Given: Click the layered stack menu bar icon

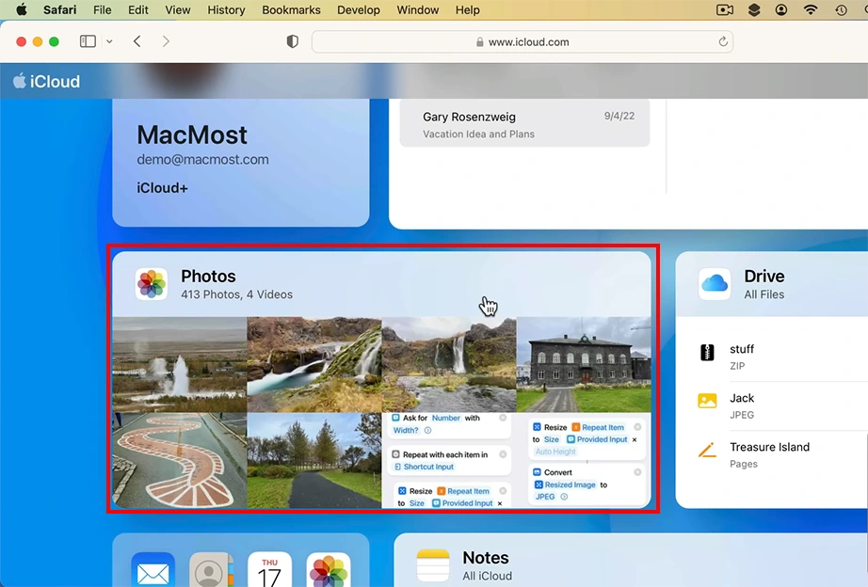Looking at the screenshot, I should click(754, 10).
